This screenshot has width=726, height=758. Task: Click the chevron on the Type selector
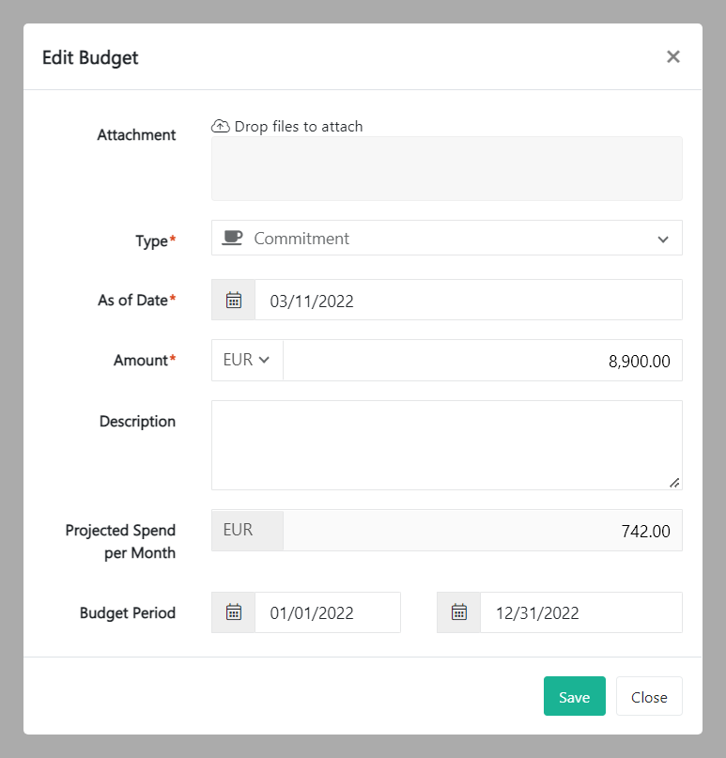pos(663,238)
